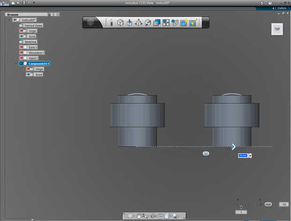Choose the Move/transform triad tool
291x221 pixels.
point(138,23)
